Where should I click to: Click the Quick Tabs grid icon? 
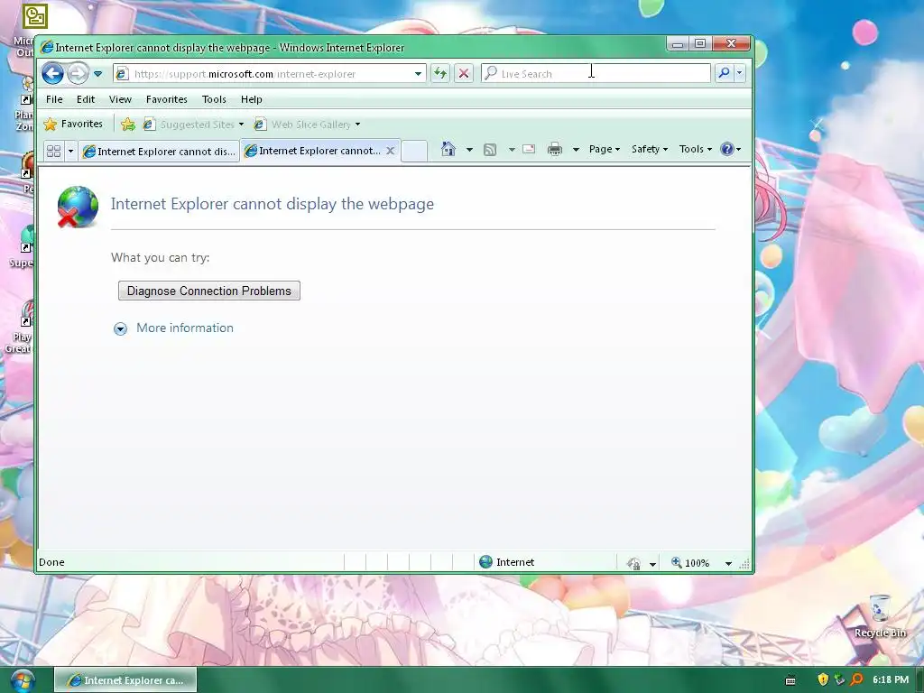53,151
